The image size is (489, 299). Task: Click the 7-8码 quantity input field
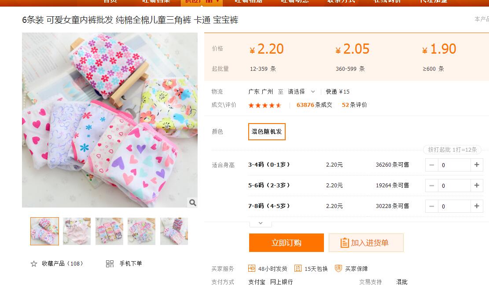pyautogui.click(x=454, y=206)
